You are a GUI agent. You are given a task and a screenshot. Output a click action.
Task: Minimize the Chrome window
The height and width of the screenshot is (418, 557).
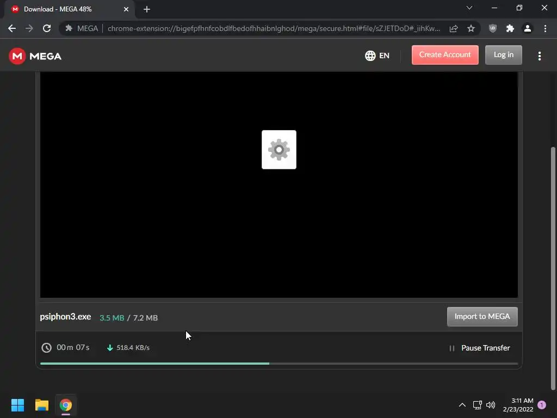[494, 8]
